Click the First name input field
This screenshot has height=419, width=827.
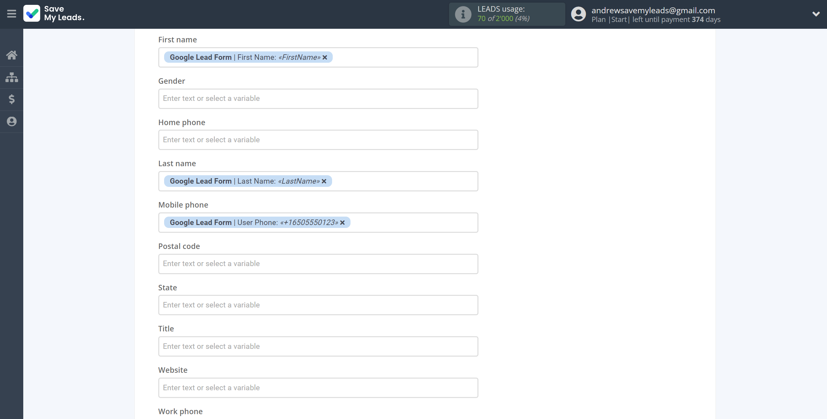(x=318, y=57)
